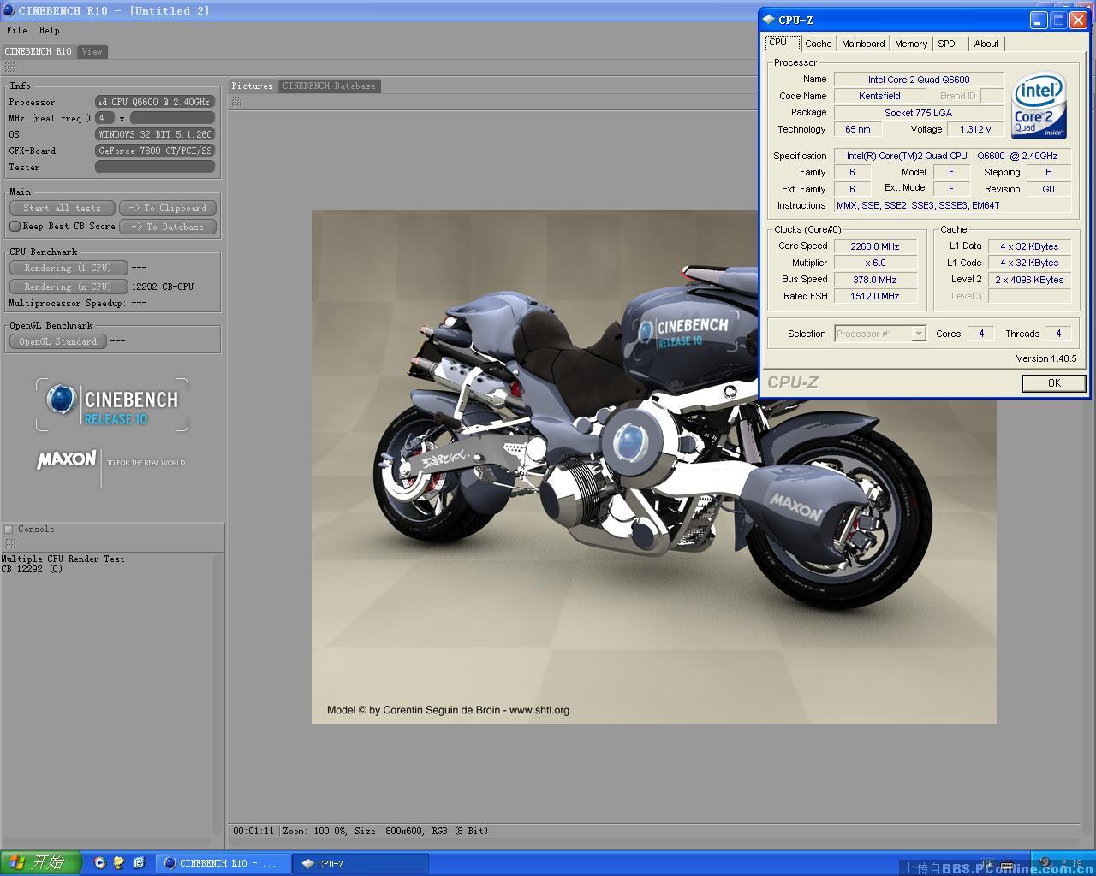Viewport: 1096px width, 876px height.
Task: Switch to the Mainboard tab in CPU-Z
Action: (862, 44)
